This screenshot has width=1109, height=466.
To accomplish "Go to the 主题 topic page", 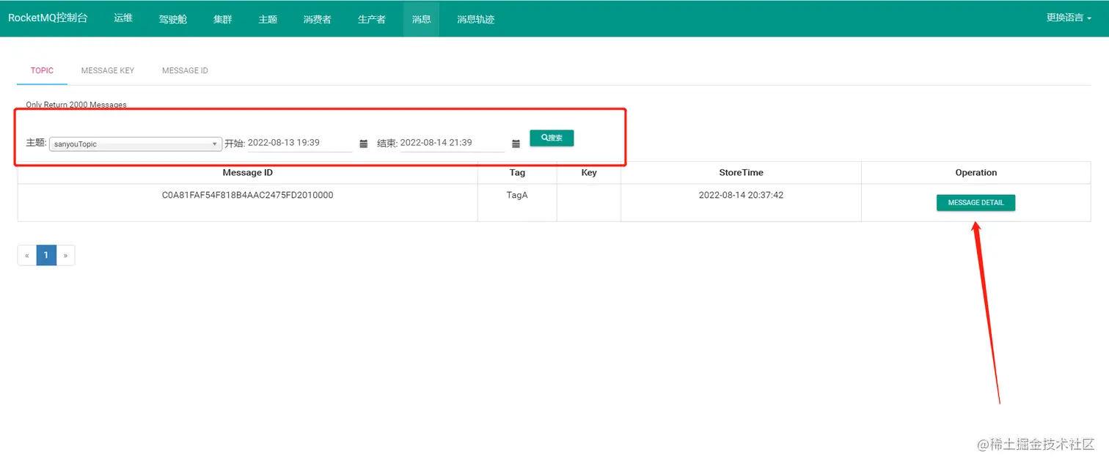I will point(268,19).
